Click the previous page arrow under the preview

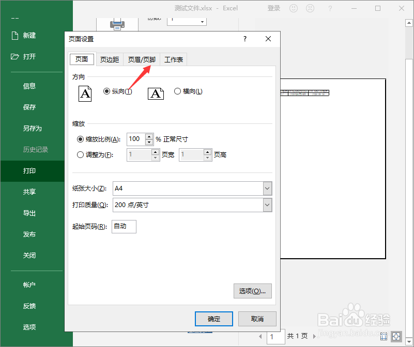click(262, 336)
